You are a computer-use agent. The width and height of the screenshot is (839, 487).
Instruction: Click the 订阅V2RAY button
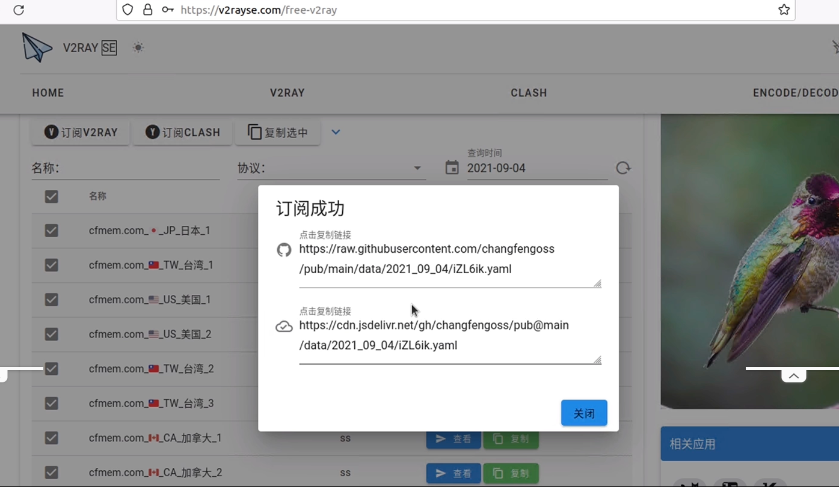tap(81, 132)
